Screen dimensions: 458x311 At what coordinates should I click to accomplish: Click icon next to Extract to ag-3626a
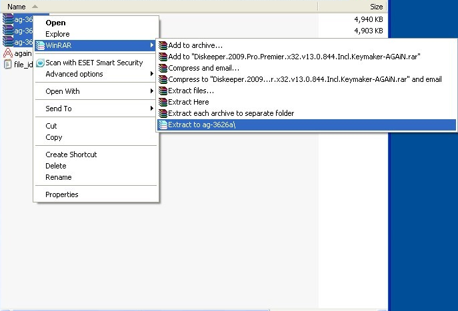pos(163,125)
